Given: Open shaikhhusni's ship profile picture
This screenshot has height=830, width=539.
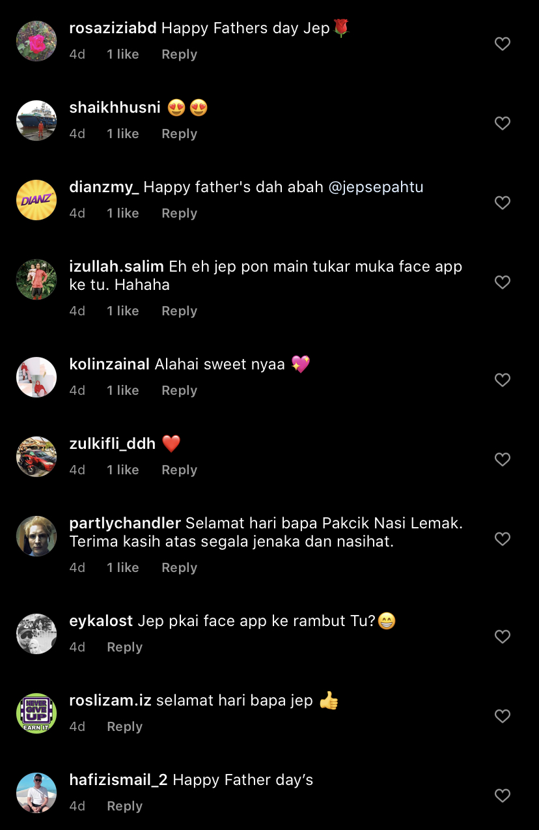Looking at the screenshot, I should pyautogui.click(x=36, y=121).
